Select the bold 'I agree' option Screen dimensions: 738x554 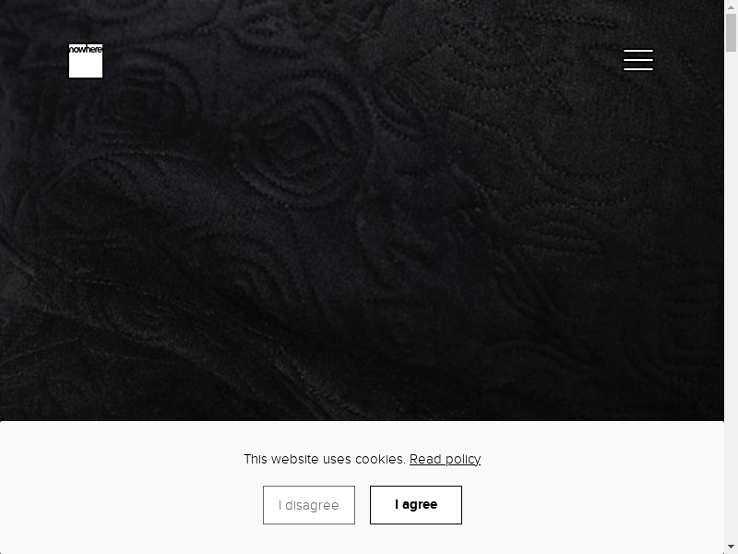pyautogui.click(x=416, y=504)
